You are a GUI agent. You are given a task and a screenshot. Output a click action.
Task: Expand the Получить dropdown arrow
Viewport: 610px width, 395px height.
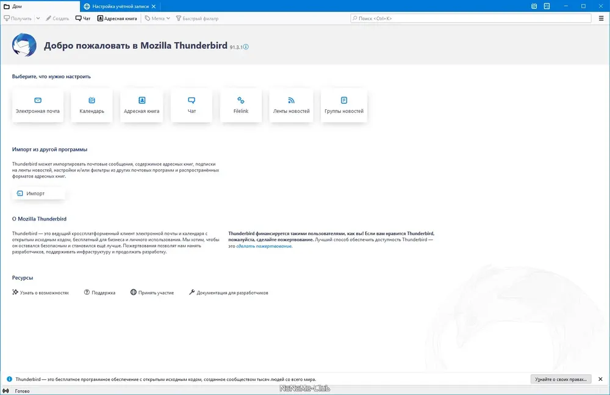38,18
